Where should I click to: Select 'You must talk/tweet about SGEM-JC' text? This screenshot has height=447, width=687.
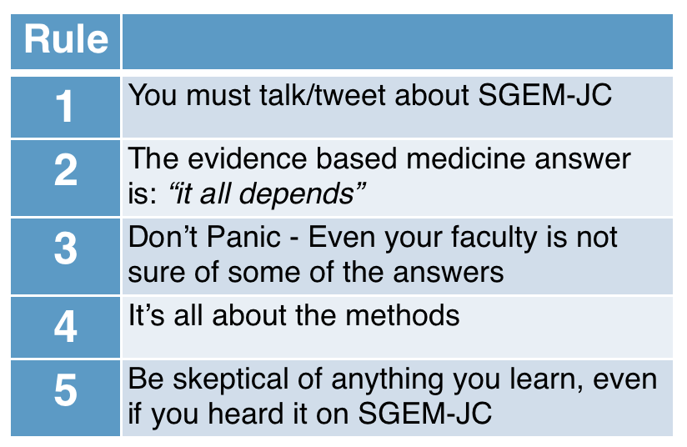click(x=370, y=95)
